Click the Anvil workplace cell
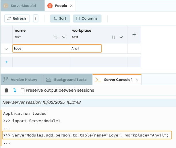The height and width of the screenshot is (148, 176). (86, 48)
